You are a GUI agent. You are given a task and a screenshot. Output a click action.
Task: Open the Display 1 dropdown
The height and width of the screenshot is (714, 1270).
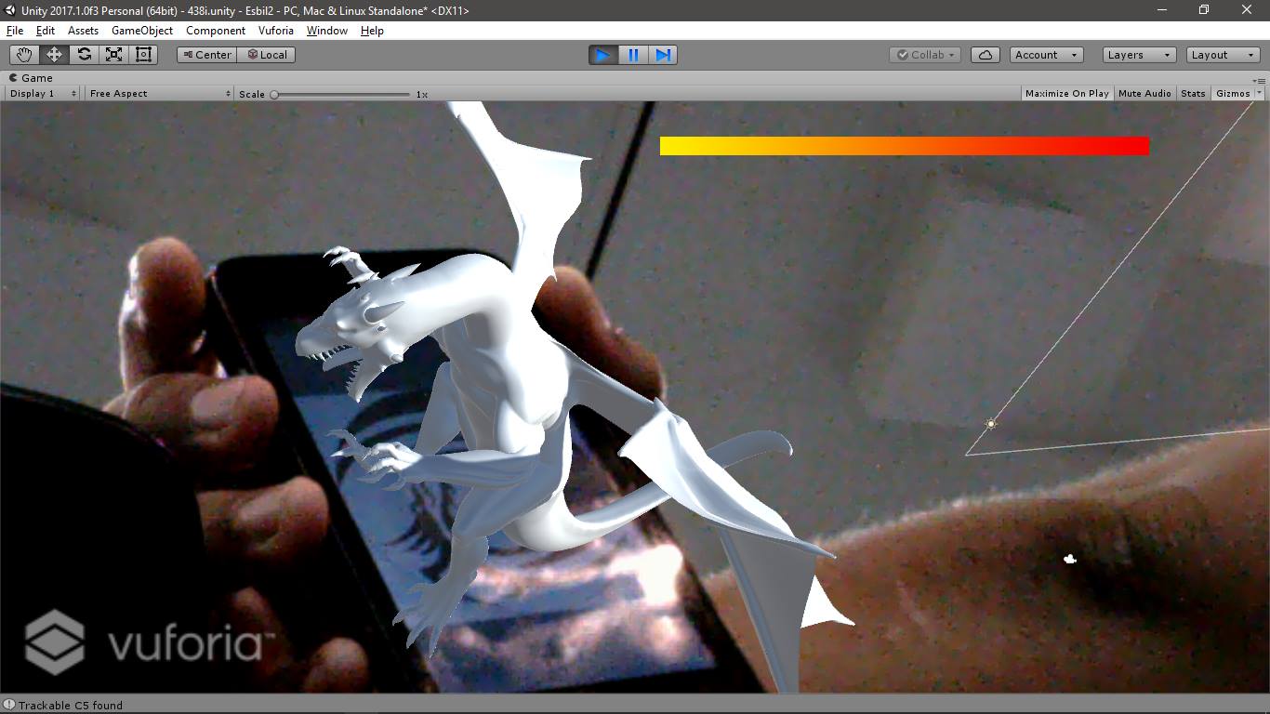(x=43, y=93)
